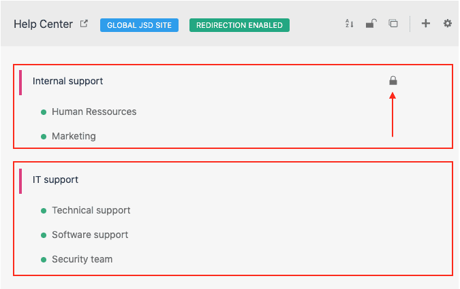The image size is (460, 289).
Task: Select the Internal support group header
Action: [68, 81]
